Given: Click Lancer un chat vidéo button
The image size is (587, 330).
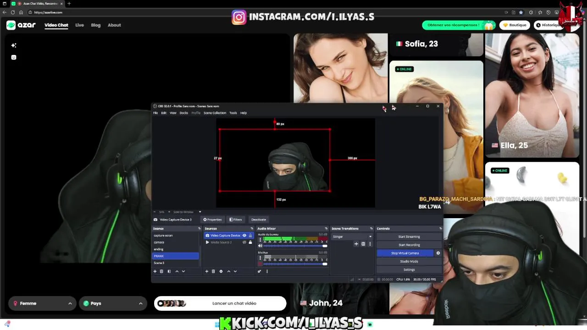Looking at the screenshot, I should [x=220, y=303].
